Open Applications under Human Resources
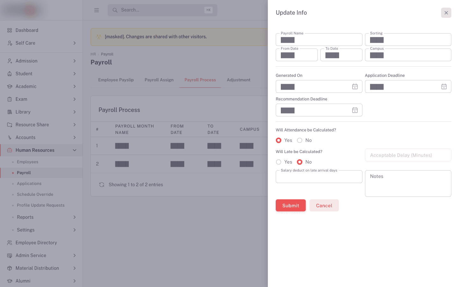 pos(29,184)
